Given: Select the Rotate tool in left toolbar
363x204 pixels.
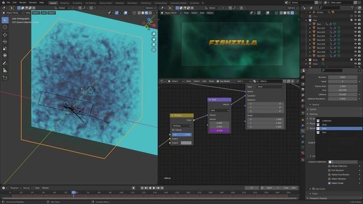Looking at the screenshot, I should [5, 41].
